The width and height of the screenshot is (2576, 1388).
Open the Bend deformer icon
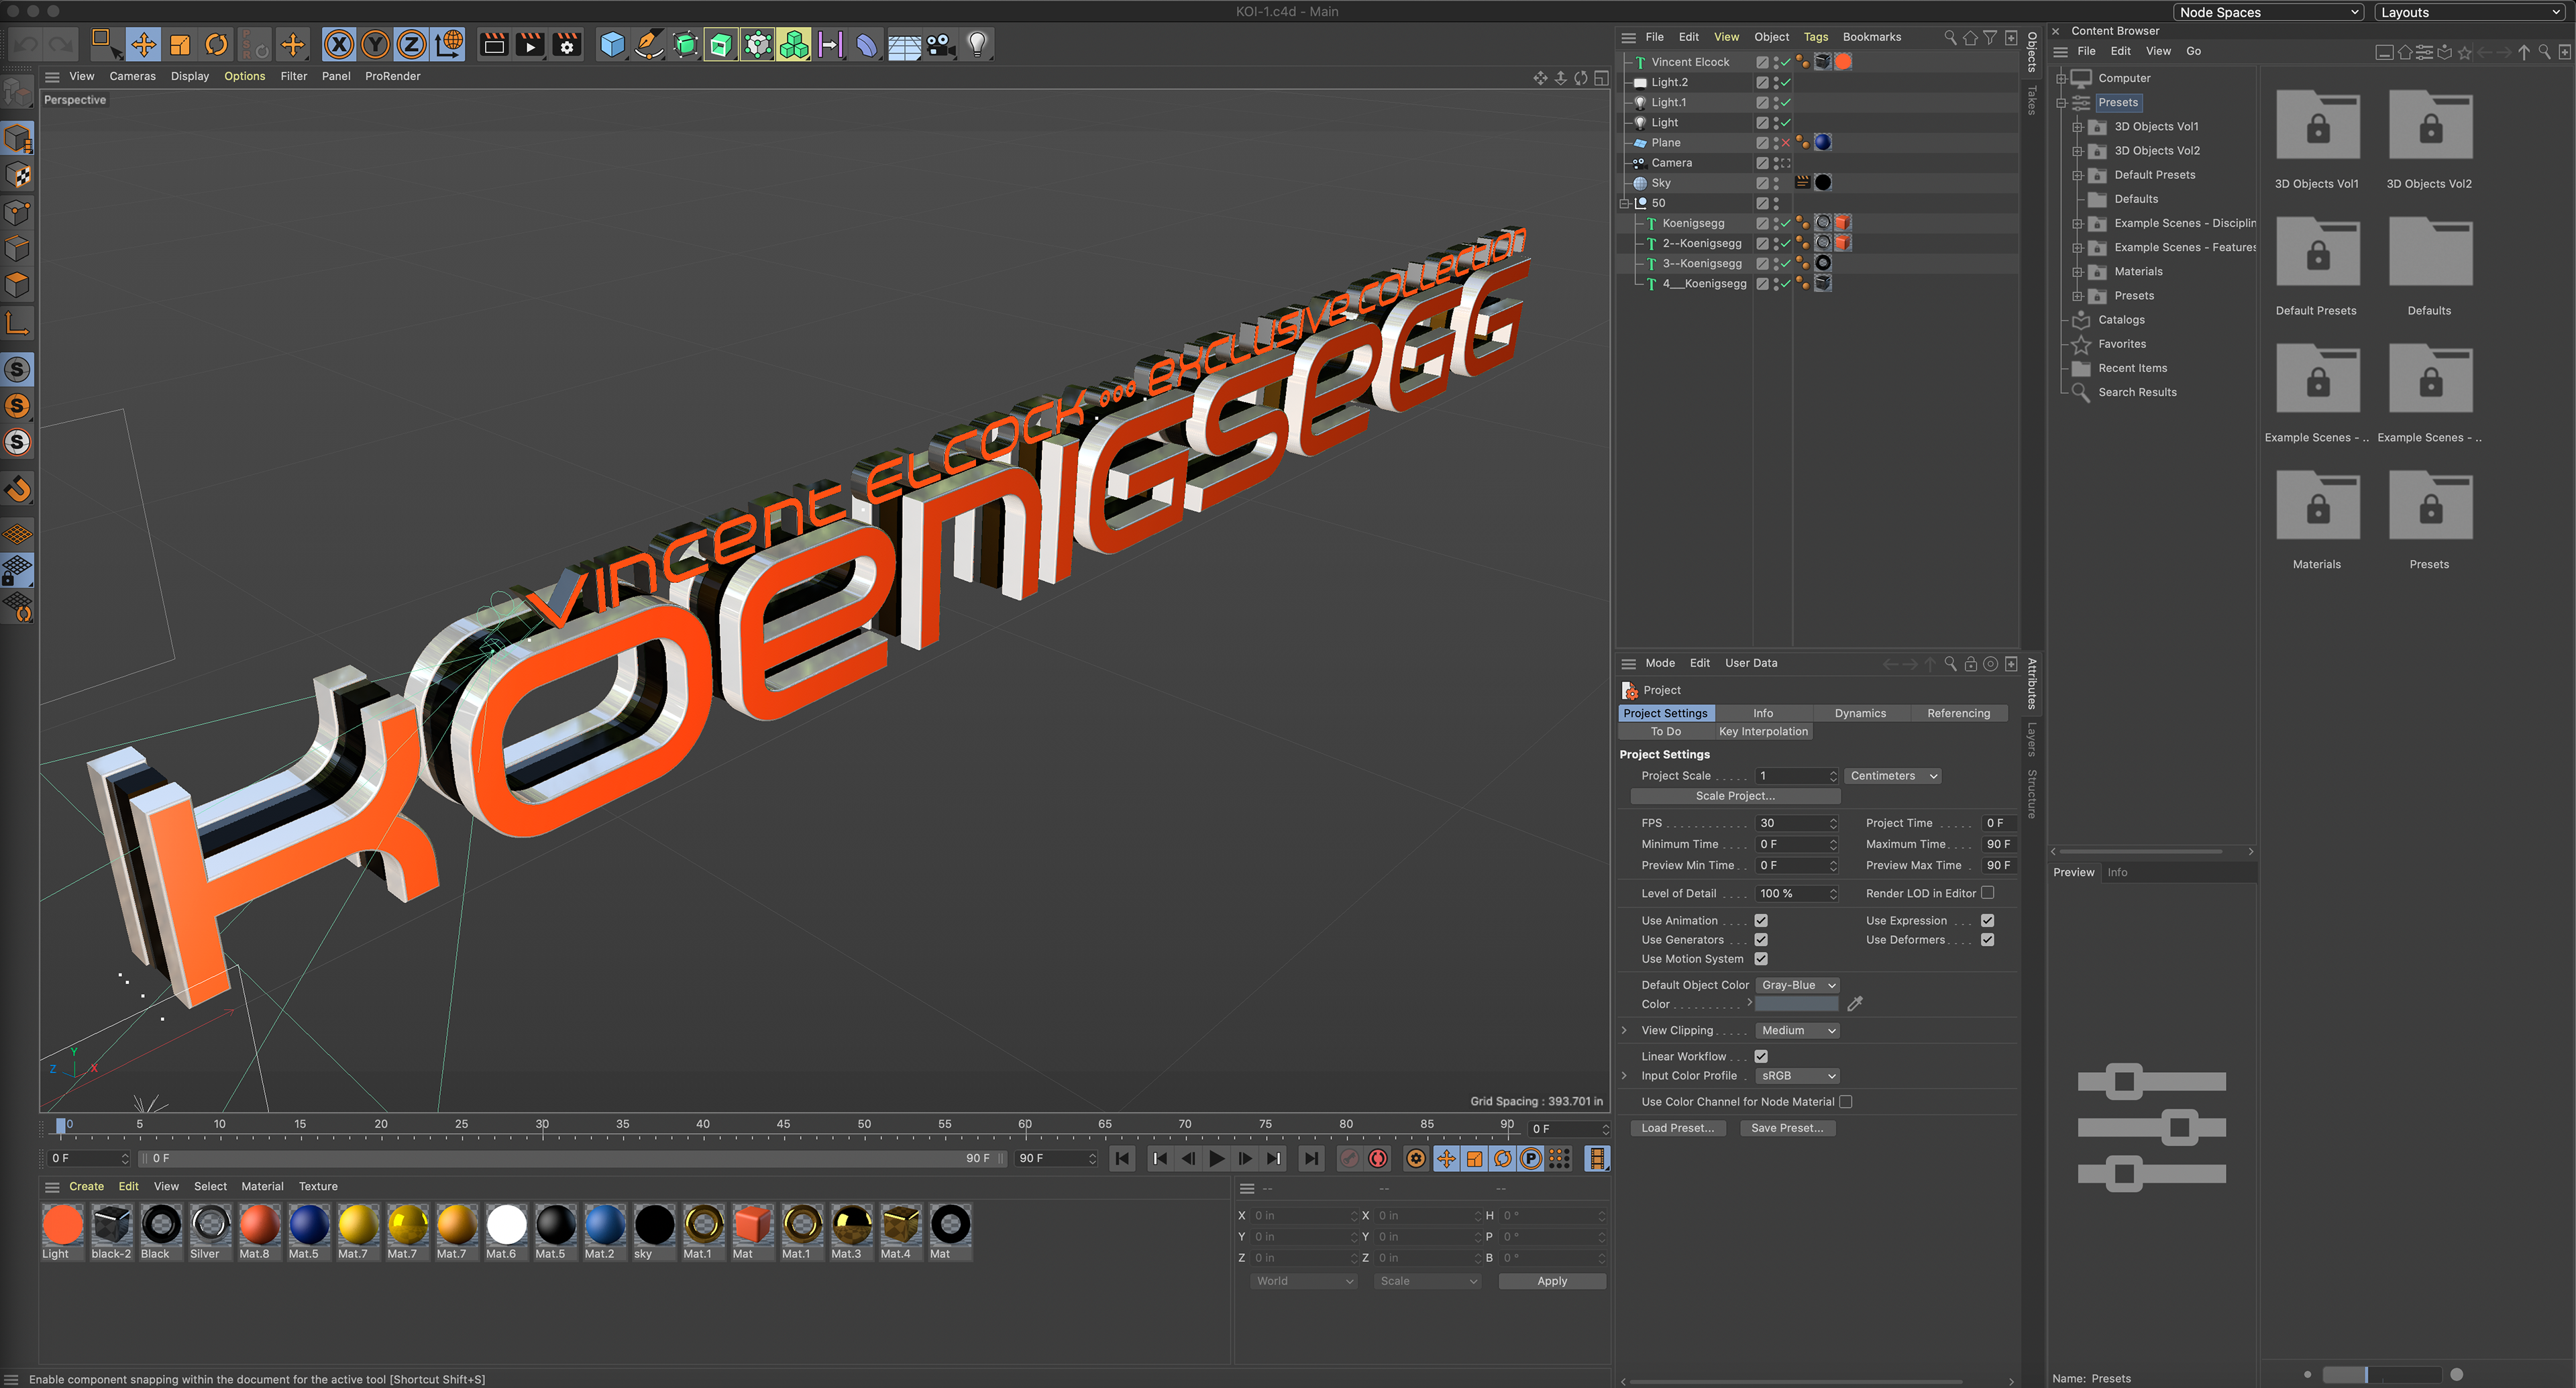(x=867, y=44)
